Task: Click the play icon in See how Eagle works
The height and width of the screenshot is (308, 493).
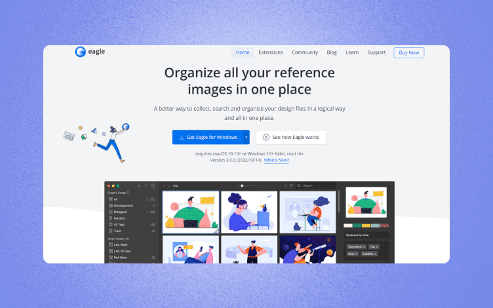Action: 266,138
